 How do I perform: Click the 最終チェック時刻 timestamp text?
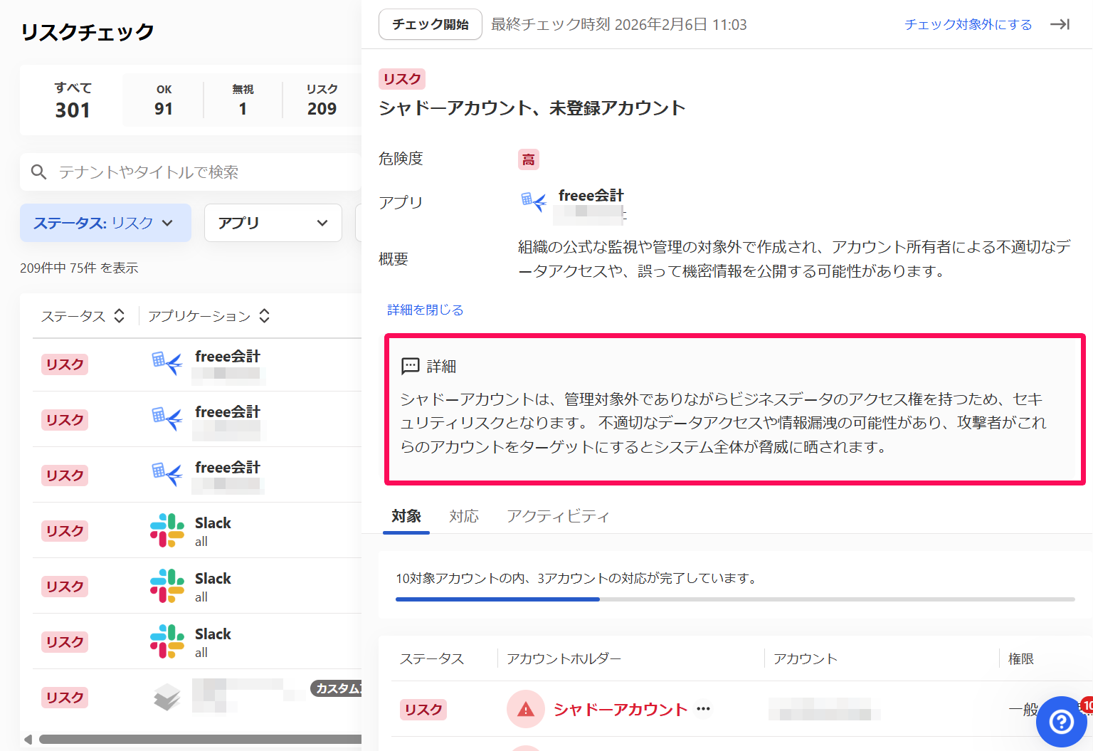click(619, 24)
